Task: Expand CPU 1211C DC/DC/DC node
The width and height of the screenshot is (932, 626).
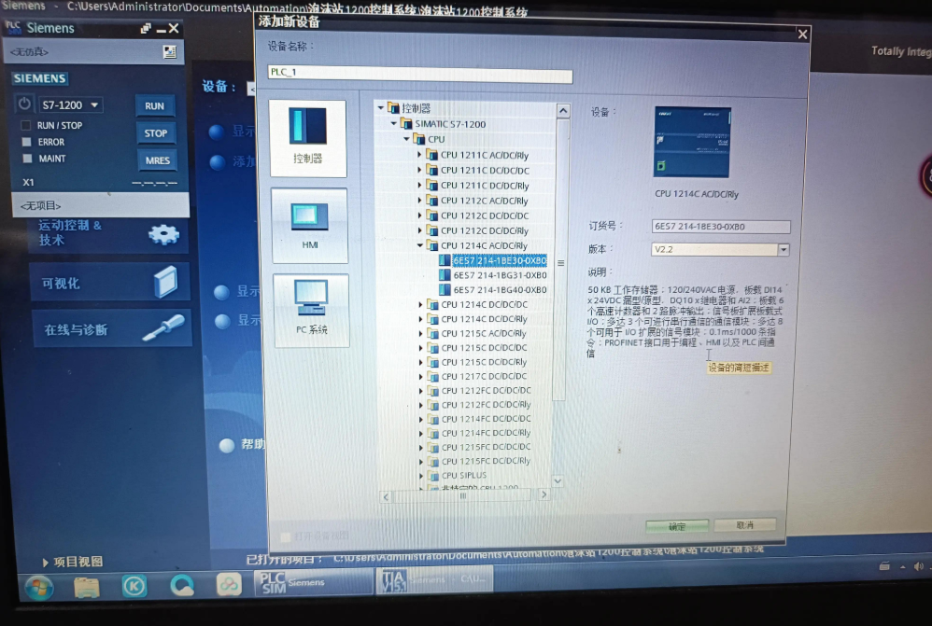Action: tap(419, 170)
